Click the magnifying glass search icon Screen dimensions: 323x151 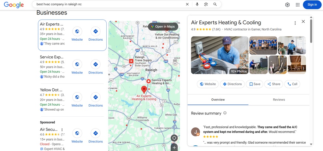coord(215,4)
